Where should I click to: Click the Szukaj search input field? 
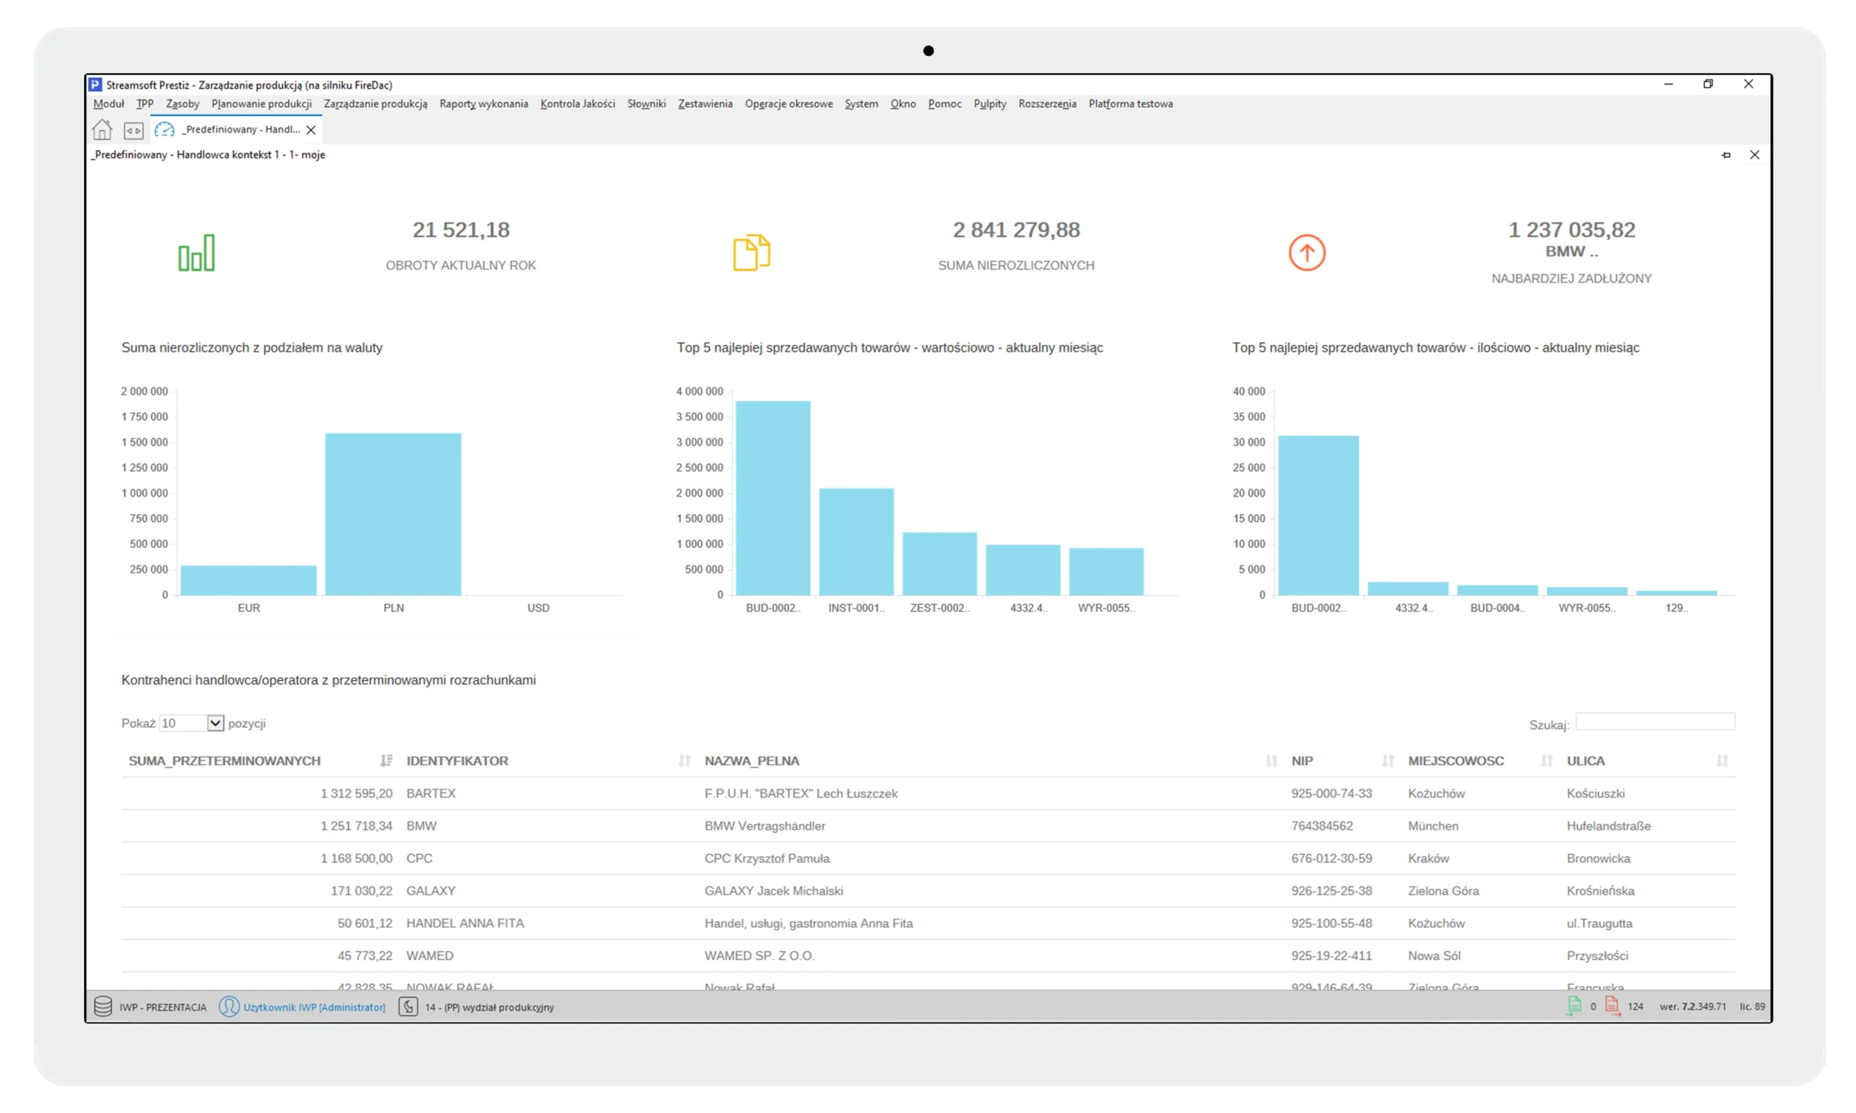[1654, 721]
